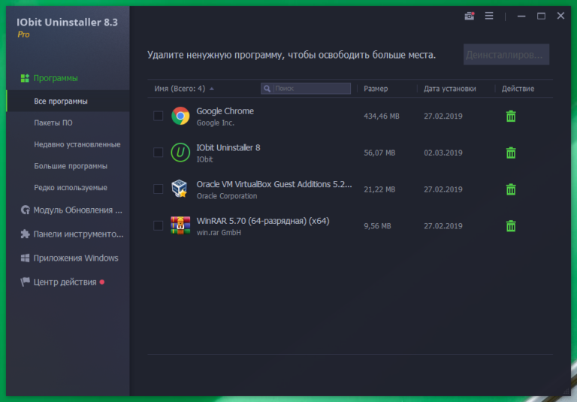Click the Windows logo icon in sidebar
The image size is (577, 402).
[x=25, y=258]
